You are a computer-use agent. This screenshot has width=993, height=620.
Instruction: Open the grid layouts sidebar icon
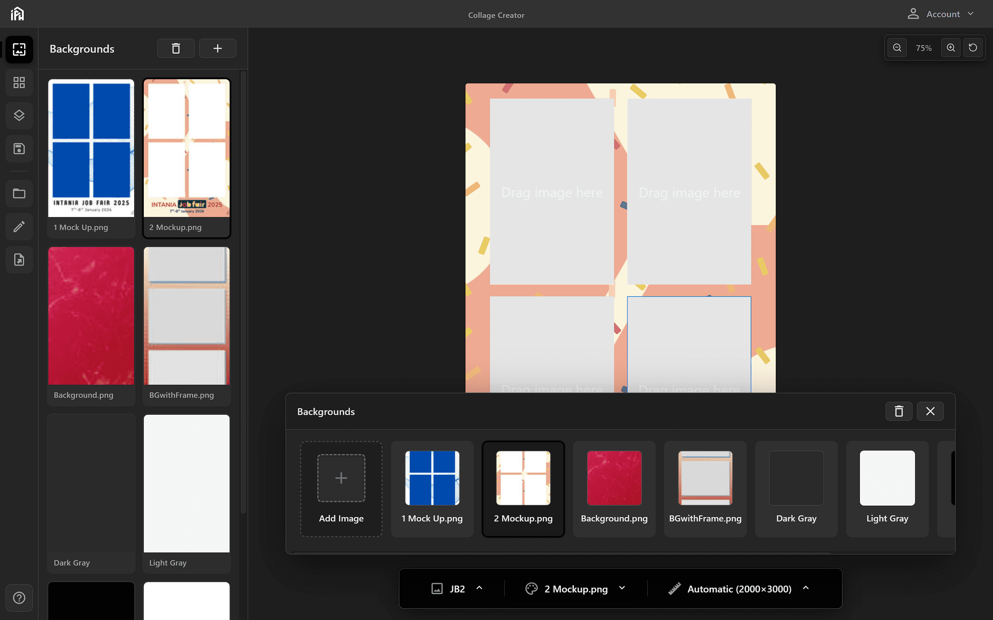coord(19,82)
